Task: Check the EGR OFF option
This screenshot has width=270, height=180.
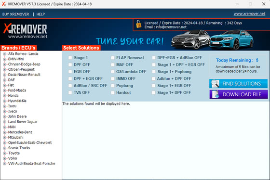Action: click(x=70, y=72)
